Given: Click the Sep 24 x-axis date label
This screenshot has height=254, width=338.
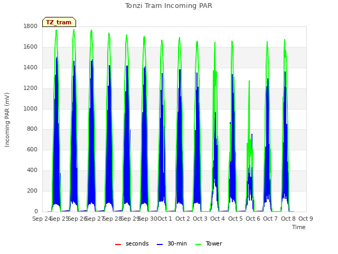Looking at the screenshot, I should tap(42, 219).
